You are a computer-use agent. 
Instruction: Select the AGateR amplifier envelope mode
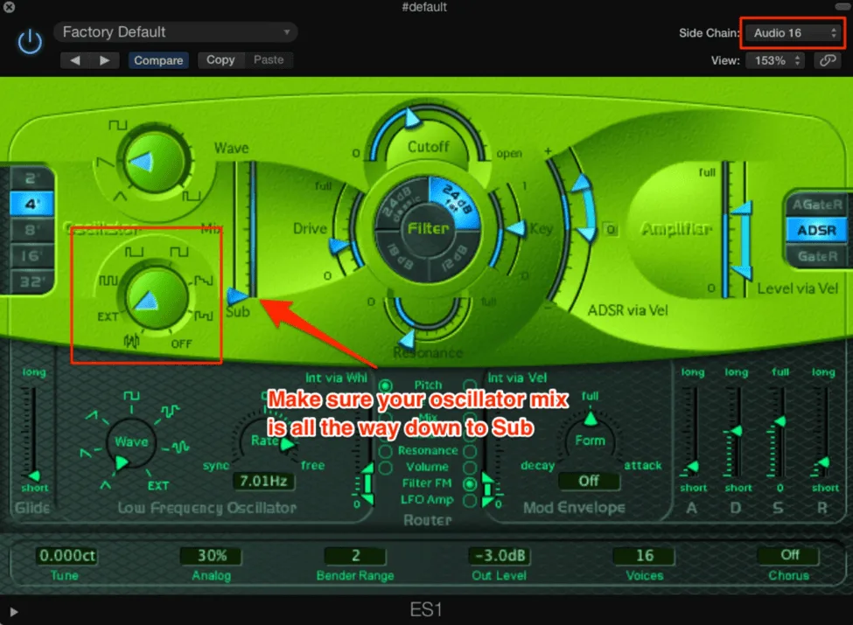[817, 205]
